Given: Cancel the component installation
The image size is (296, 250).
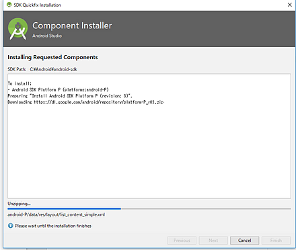Looking at the screenshot, I should [x=244, y=241].
